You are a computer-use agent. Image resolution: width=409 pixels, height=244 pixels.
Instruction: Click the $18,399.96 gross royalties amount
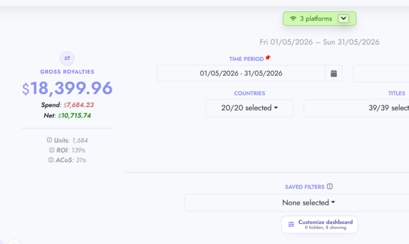click(x=67, y=88)
